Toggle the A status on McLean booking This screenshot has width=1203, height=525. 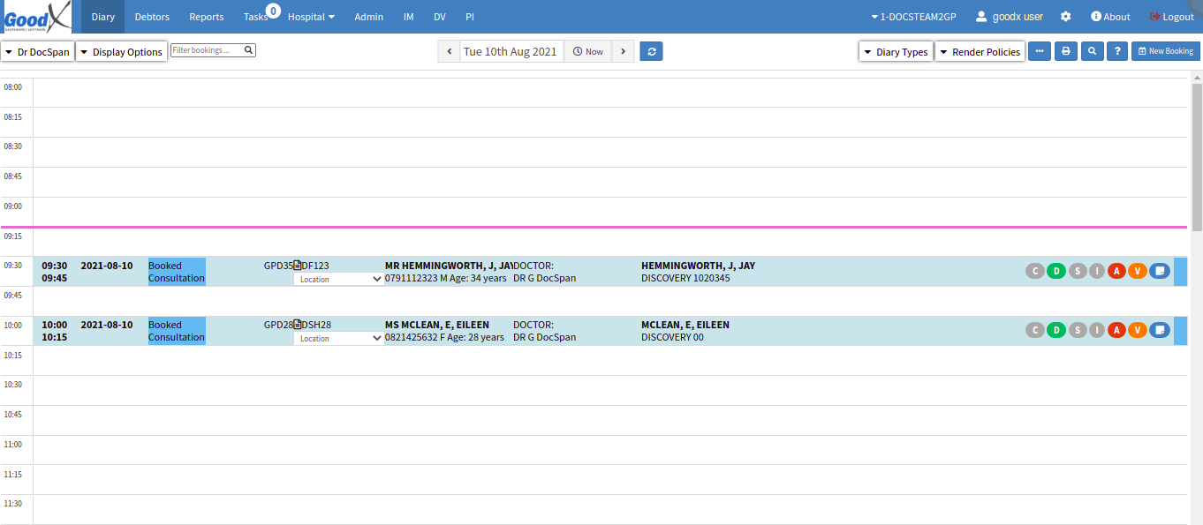coord(1117,330)
